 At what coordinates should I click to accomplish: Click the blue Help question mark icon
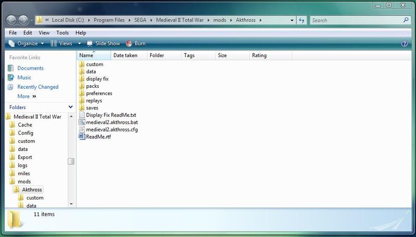click(x=405, y=44)
